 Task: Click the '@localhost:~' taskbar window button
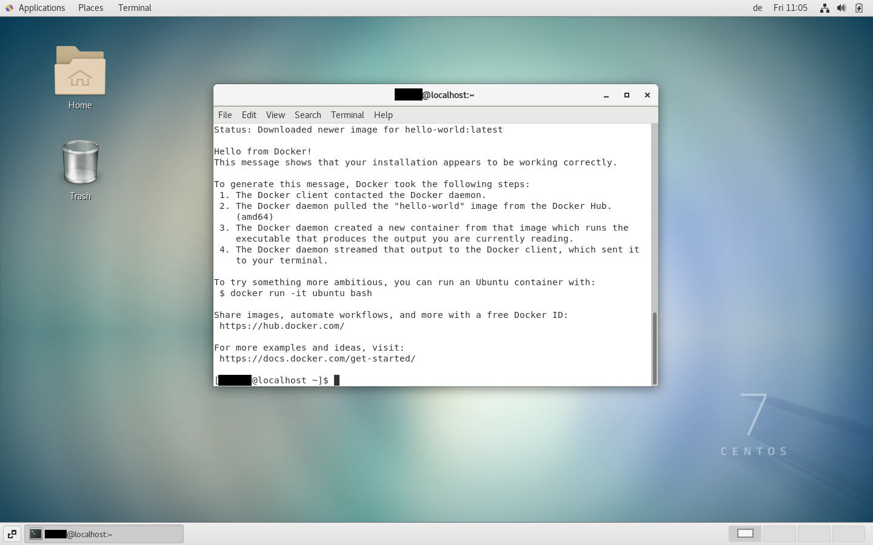[104, 534]
